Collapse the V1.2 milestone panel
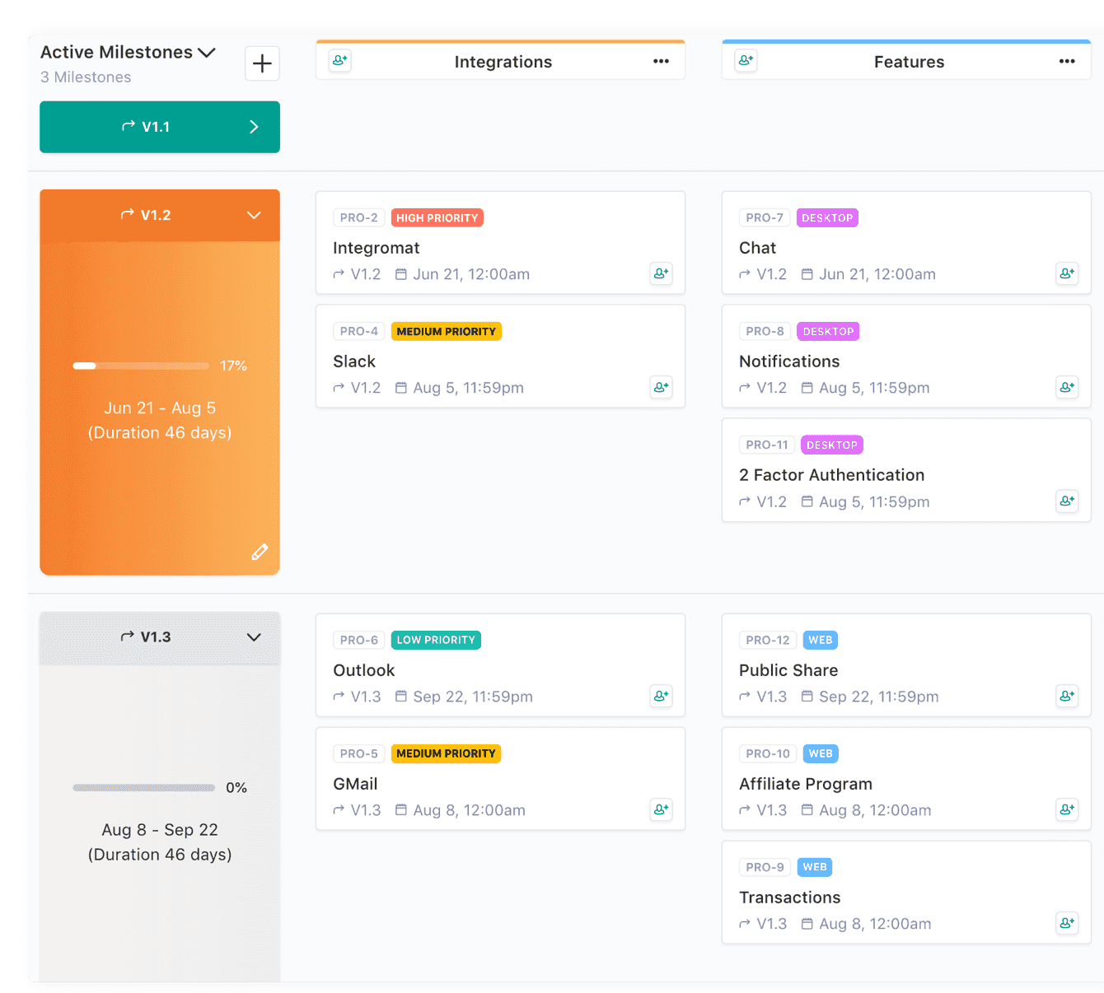The width and height of the screenshot is (1104, 993). tap(254, 216)
